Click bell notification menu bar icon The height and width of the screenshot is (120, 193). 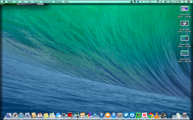point(142,2)
